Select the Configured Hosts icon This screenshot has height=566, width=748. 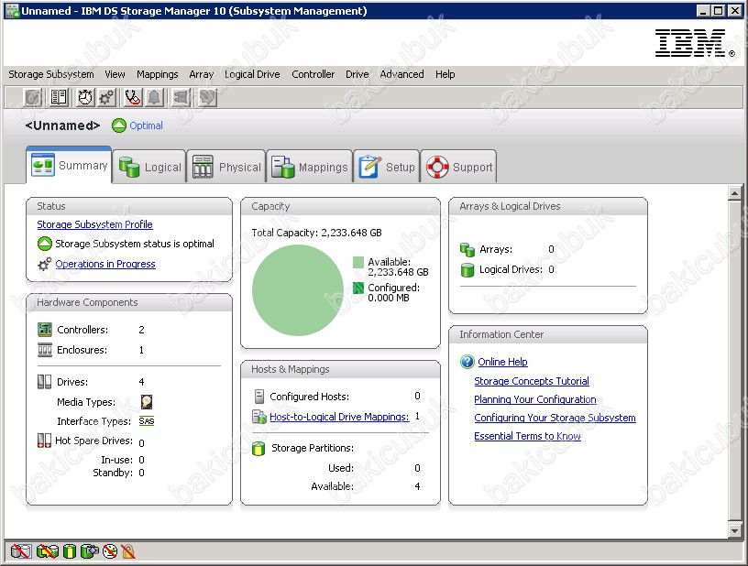pyautogui.click(x=258, y=396)
